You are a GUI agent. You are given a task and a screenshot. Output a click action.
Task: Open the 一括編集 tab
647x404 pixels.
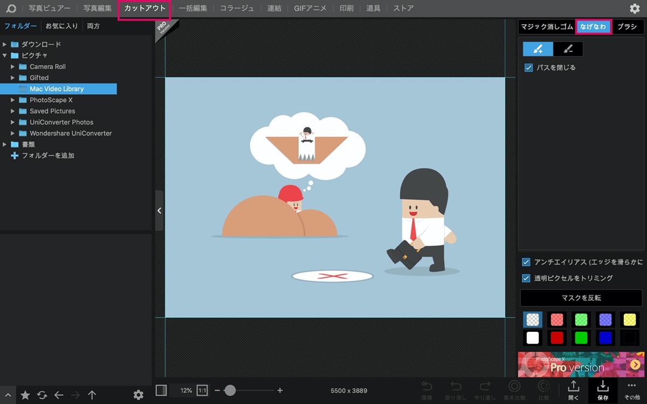pos(193,9)
